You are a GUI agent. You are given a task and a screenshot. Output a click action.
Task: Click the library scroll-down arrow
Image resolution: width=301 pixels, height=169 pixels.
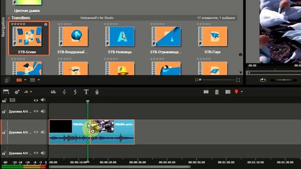(x=240, y=73)
